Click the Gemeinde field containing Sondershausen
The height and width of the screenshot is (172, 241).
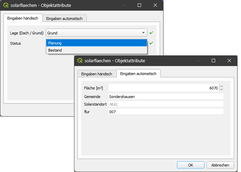[166, 97]
